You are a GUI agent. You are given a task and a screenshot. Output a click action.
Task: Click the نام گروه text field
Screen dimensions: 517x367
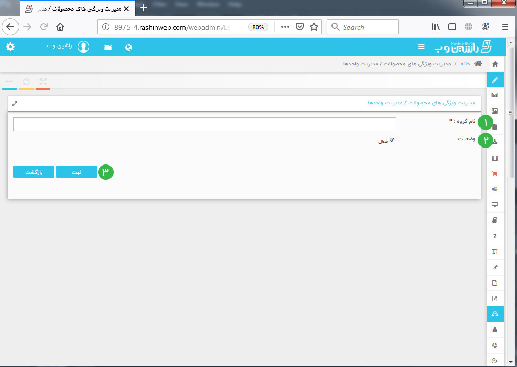(x=205, y=124)
